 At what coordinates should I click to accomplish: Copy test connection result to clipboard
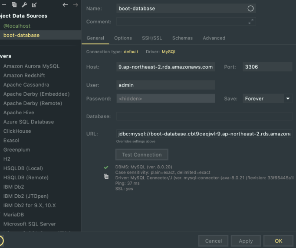point(106,177)
